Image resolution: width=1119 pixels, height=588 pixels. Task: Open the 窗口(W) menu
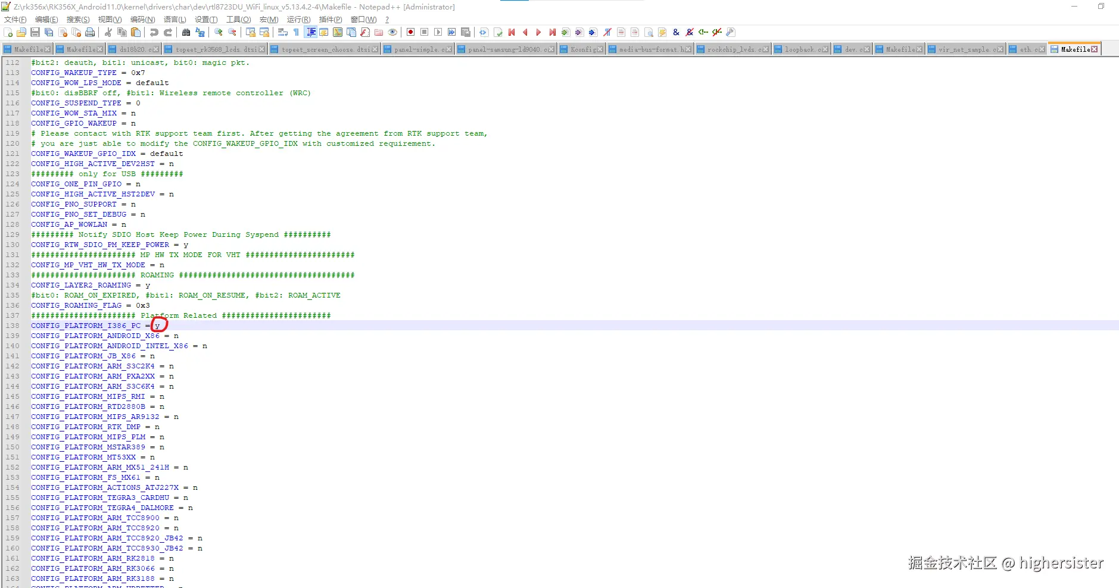(363, 20)
